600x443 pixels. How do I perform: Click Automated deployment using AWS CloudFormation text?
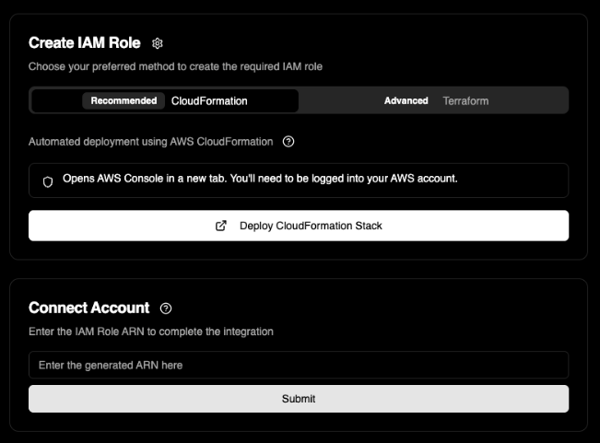(x=150, y=142)
